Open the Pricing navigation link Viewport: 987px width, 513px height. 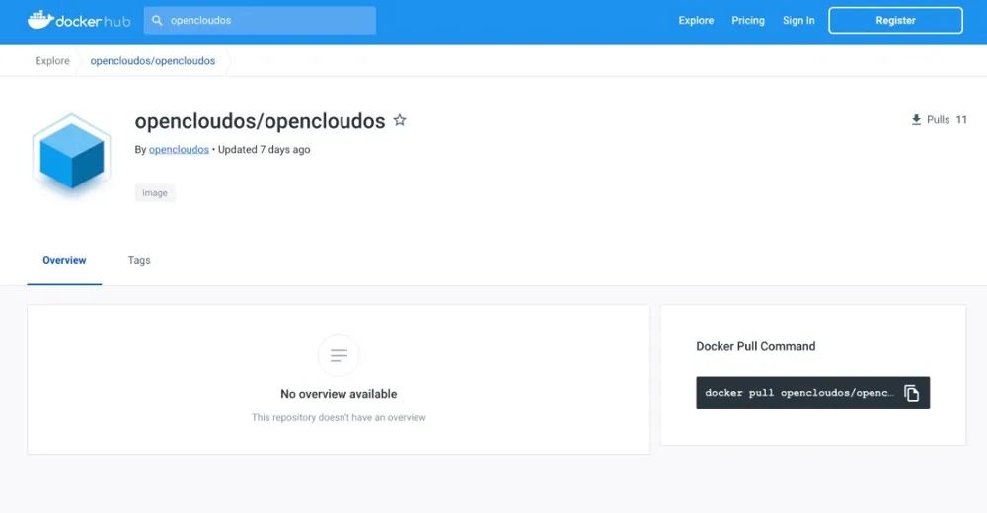point(748,20)
